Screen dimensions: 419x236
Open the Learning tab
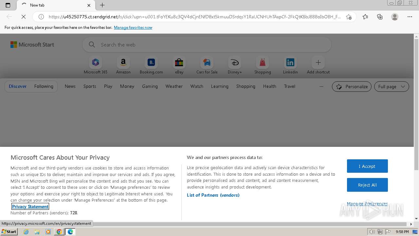click(x=220, y=86)
